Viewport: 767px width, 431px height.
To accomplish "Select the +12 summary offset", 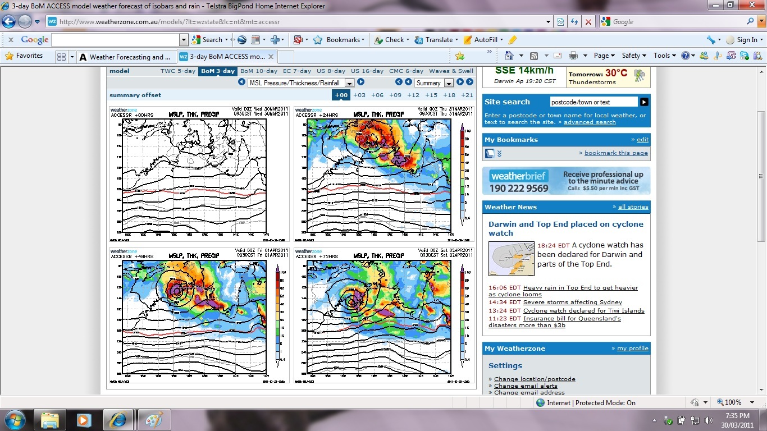I will 413,95.
